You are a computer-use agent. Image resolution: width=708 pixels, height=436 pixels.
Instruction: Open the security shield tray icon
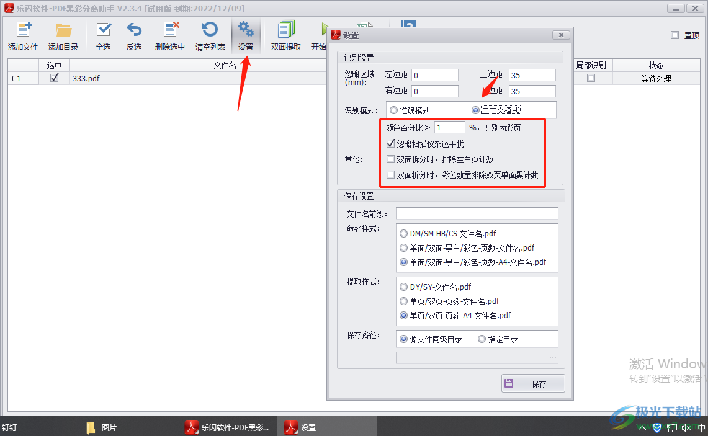point(658,427)
